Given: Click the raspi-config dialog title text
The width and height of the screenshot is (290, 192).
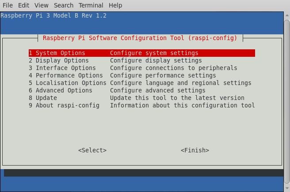Looking at the screenshot, I should click(140, 38).
